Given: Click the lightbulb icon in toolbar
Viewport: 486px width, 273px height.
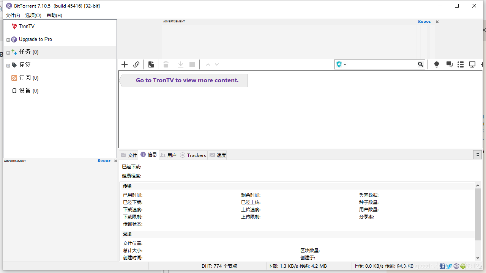Looking at the screenshot, I should [437, 64].
